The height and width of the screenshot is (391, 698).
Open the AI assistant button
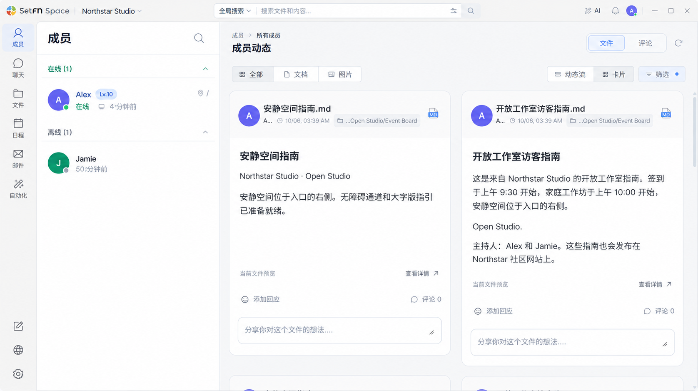tap(593, 11)
